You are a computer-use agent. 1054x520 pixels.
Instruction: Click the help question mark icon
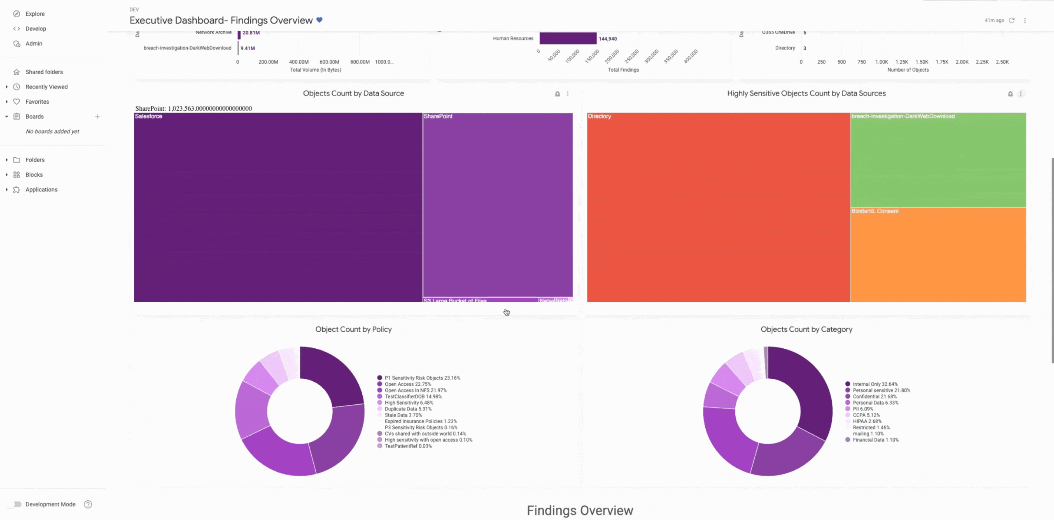(88, 504)
